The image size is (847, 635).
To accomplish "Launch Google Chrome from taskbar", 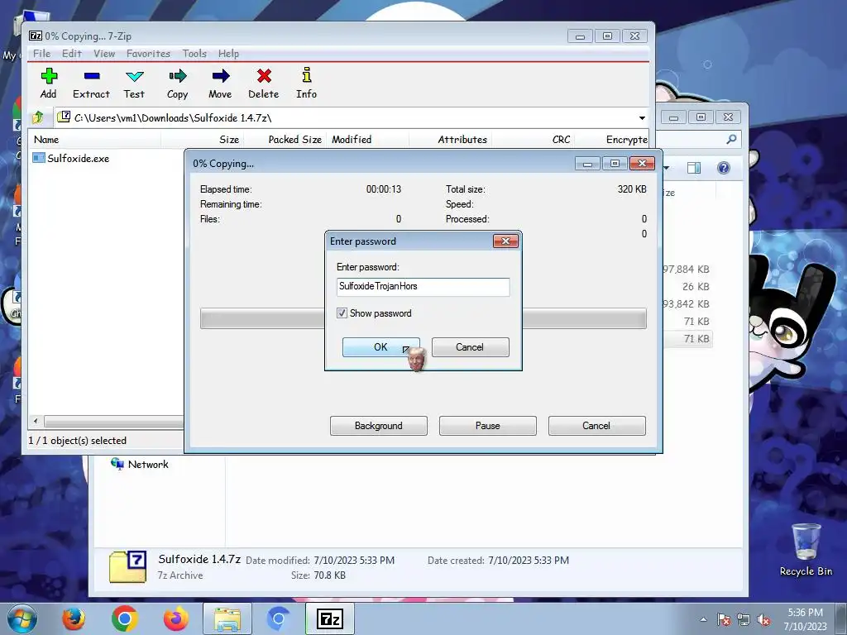I will click(125, 618).
